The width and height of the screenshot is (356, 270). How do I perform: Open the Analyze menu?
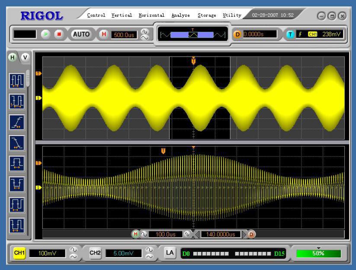180,15
